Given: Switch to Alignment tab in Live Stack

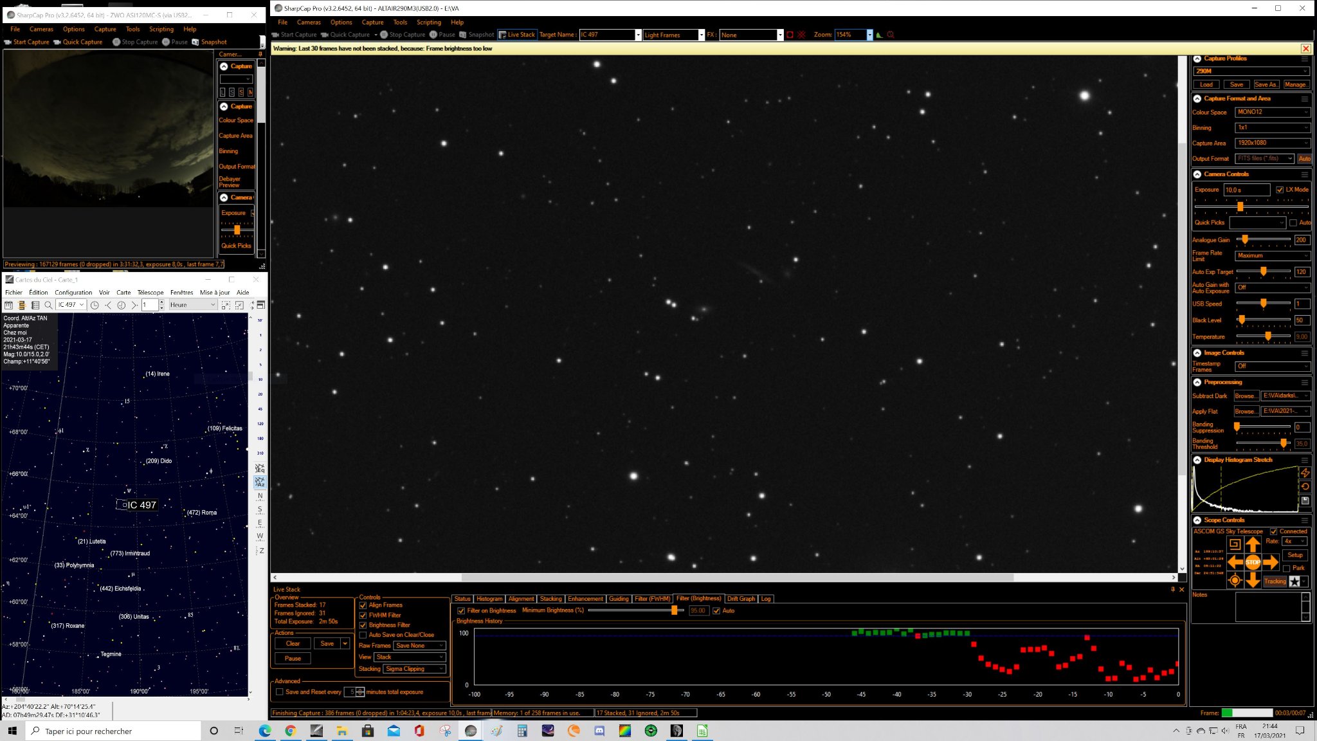Looking at the screenshot, I should [521, 599].
